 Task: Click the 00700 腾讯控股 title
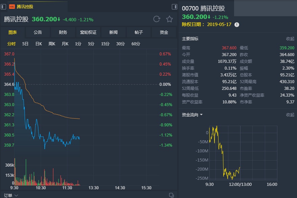point(203,8)
